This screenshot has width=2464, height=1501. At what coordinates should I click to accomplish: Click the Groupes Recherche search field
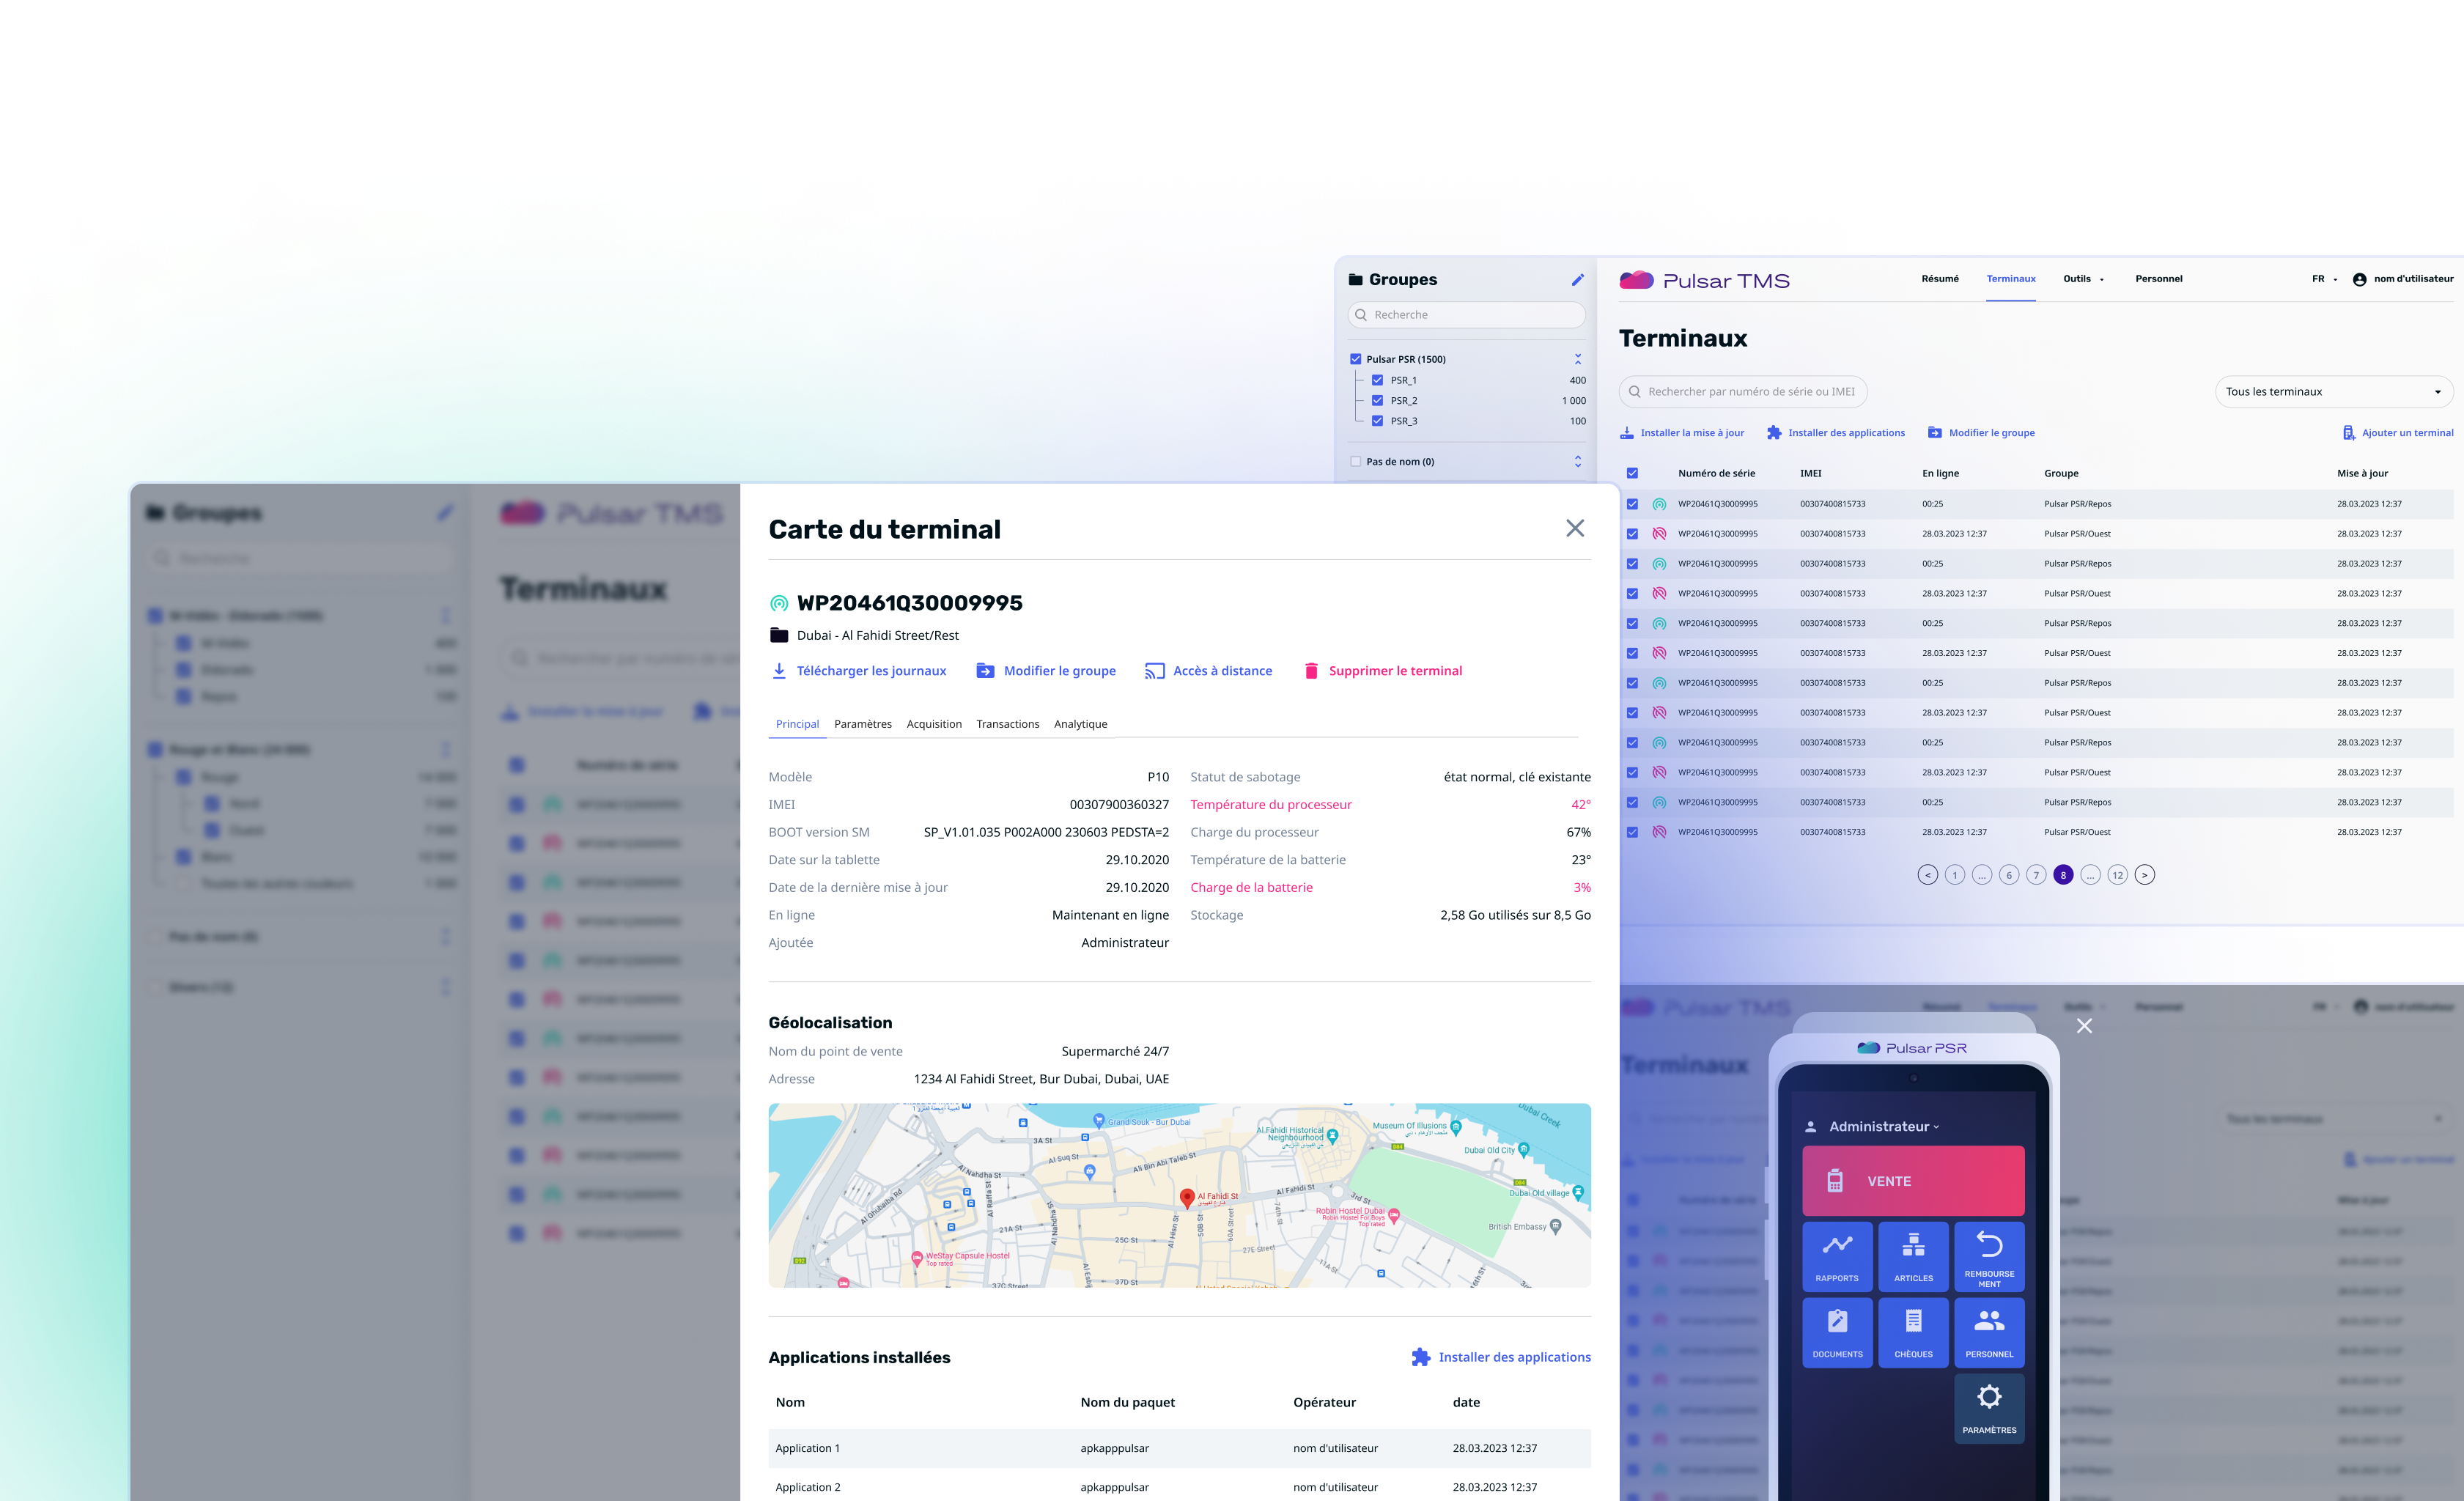click(x=1466, y=315)
